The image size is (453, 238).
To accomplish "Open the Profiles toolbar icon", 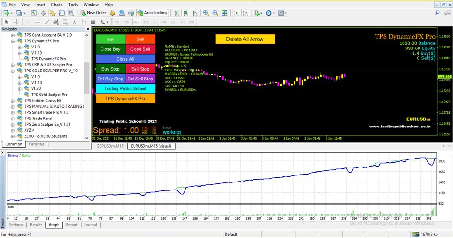I will point(19,13).
